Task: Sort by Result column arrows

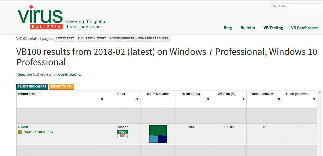Action: click(137, 99)
